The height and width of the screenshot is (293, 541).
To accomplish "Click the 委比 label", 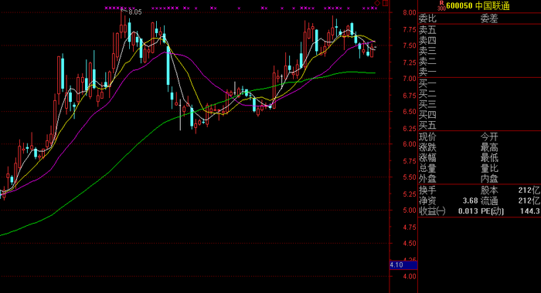I will coord(427,19).
